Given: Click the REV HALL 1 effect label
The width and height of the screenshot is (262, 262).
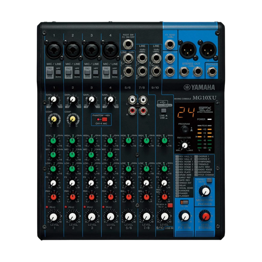Looking at the screenshot, I should coord(185,156).
